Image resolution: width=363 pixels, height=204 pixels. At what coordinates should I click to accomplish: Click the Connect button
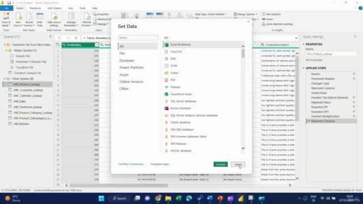coord(221,164)
